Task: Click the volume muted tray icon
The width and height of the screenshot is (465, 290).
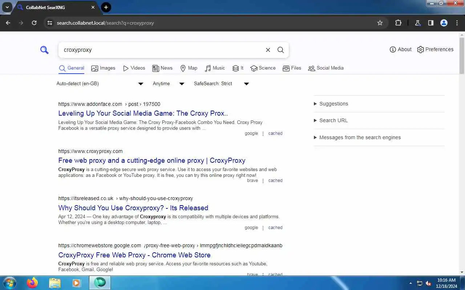Action: (x=429, y=283)
